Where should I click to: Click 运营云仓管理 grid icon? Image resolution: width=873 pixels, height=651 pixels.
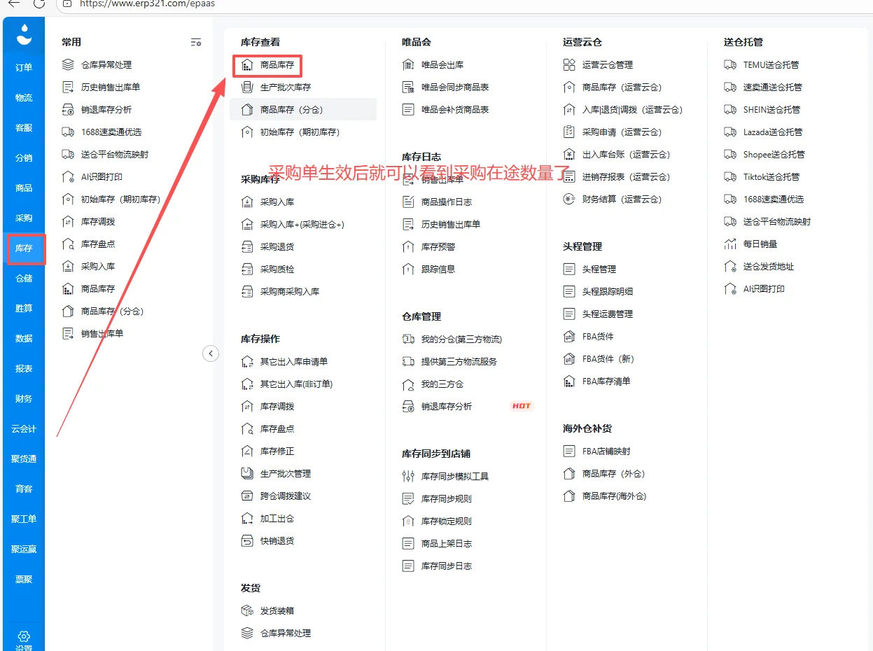coord(569,65)
